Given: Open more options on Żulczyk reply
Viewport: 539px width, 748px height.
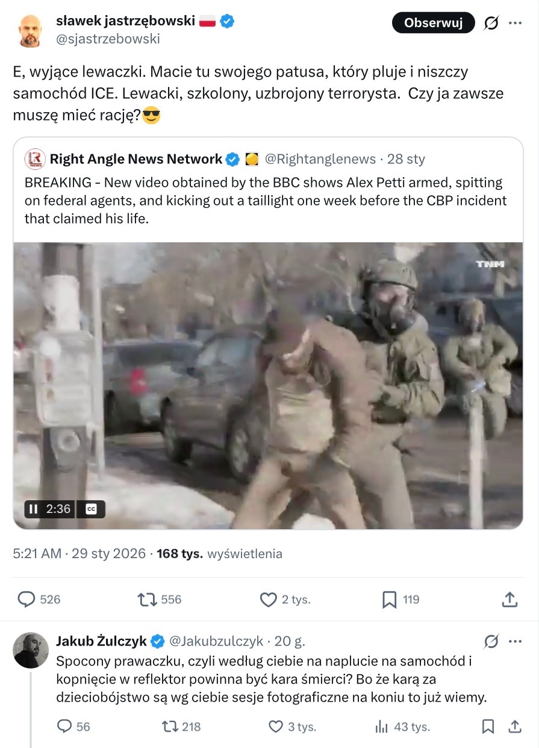Looking at the screenshot, I should (516, 641).
